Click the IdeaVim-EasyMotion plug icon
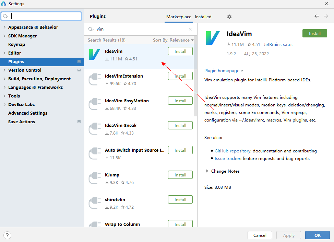Viewport: 334px width, 242px height. point(94,104)
